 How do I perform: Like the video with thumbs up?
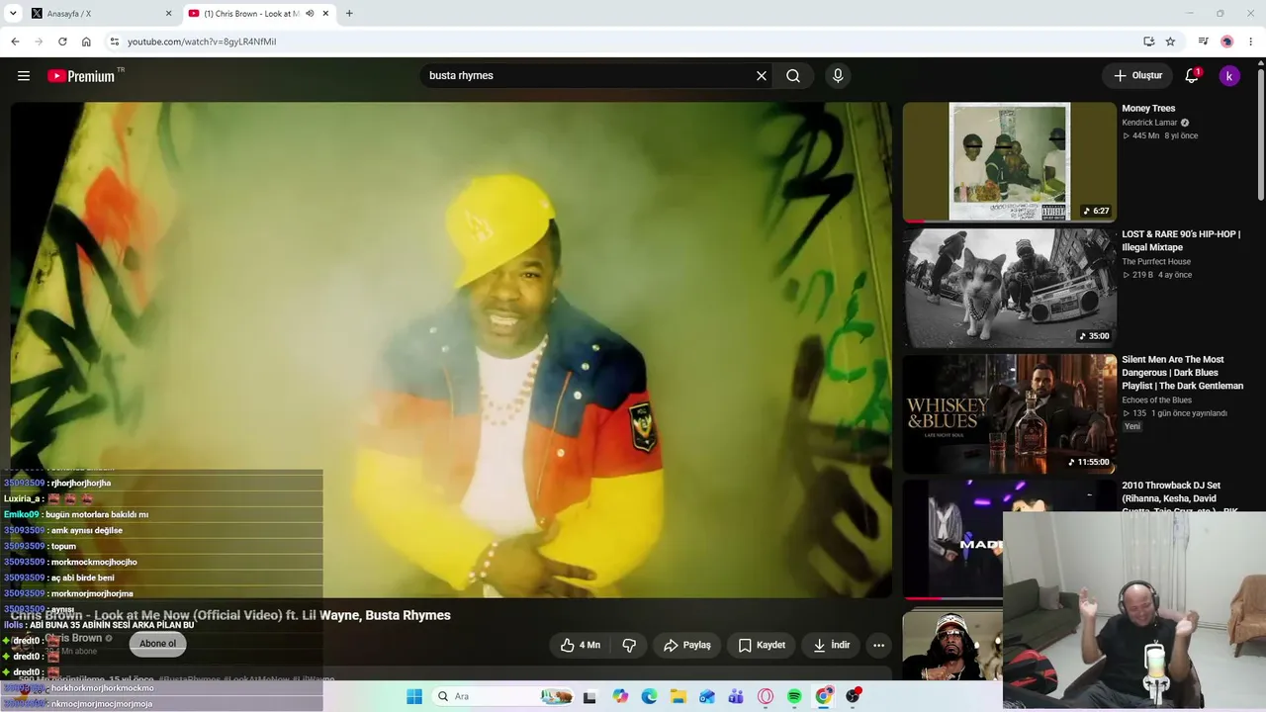(580, 645)
